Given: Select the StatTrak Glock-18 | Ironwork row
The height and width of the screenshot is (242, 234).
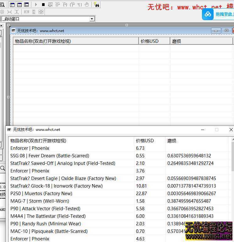Looking at the screenshot, I should (x=56, y=186).
